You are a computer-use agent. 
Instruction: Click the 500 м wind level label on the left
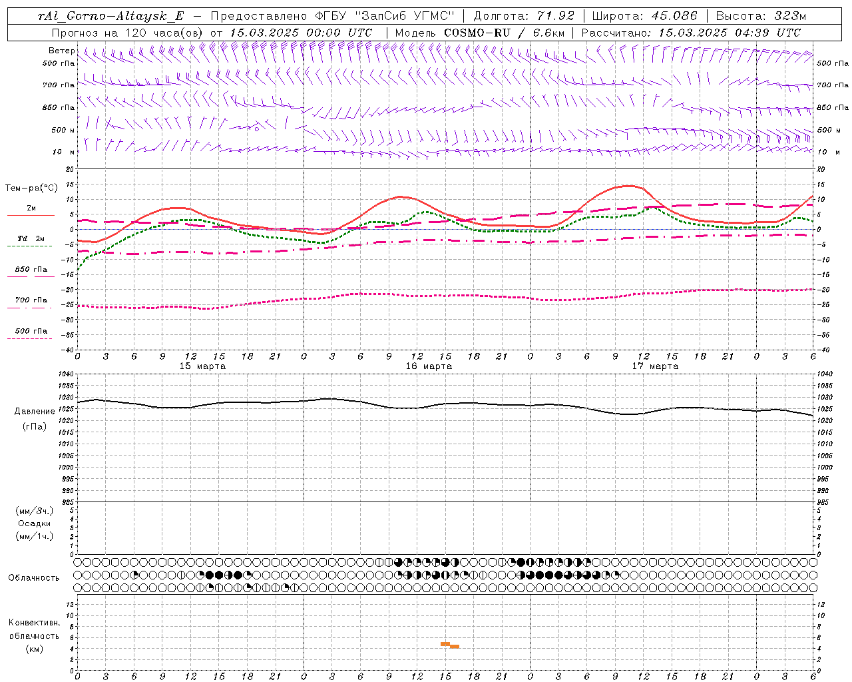(x=63, y=130)
